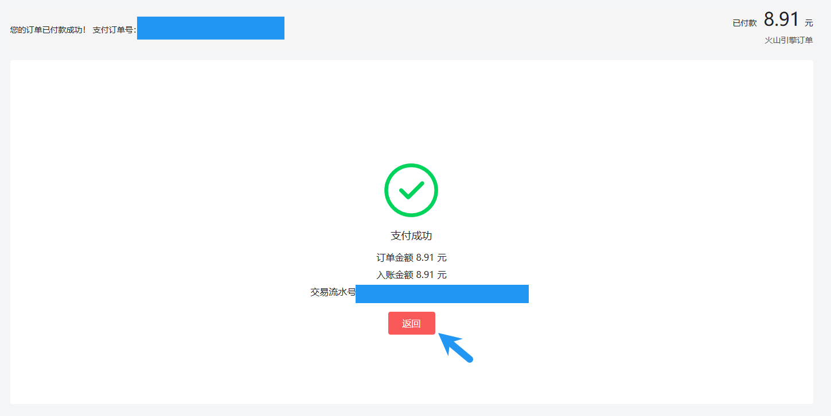Screen dimensions: 831x416
Task: Click the large 8.91 paid amount
Action: click(x=781, y=19)
